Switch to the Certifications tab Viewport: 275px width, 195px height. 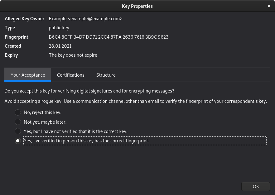coord(71,75)
